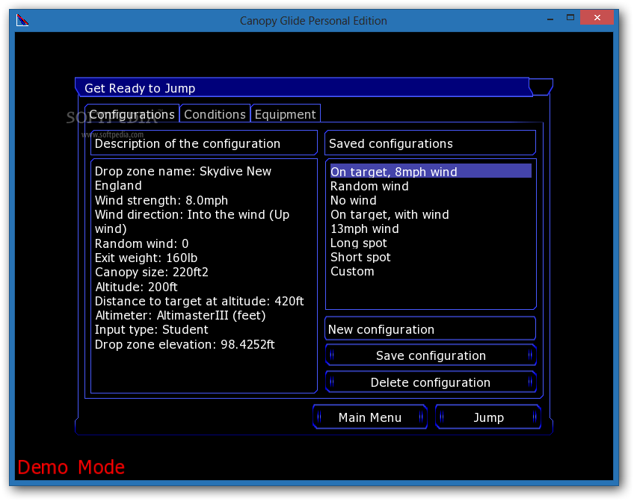Click the 'Exit weight: 160lb' line

146,258
